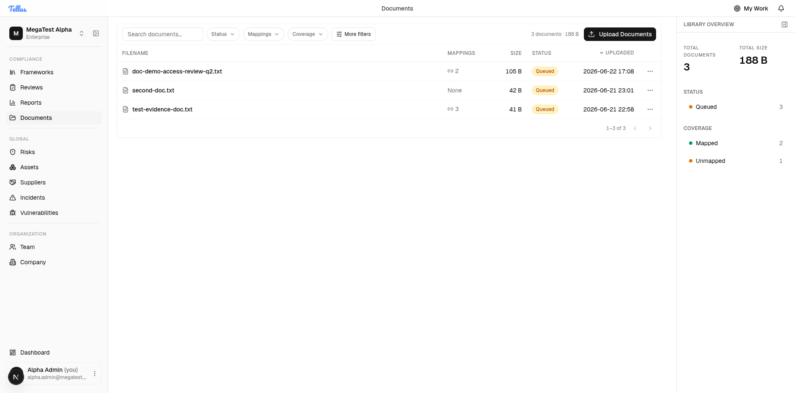Click None mappings for second-doc.txt
Image resolution: width=801 pixels, height=393 pixels.
click(x=455, y=90)
